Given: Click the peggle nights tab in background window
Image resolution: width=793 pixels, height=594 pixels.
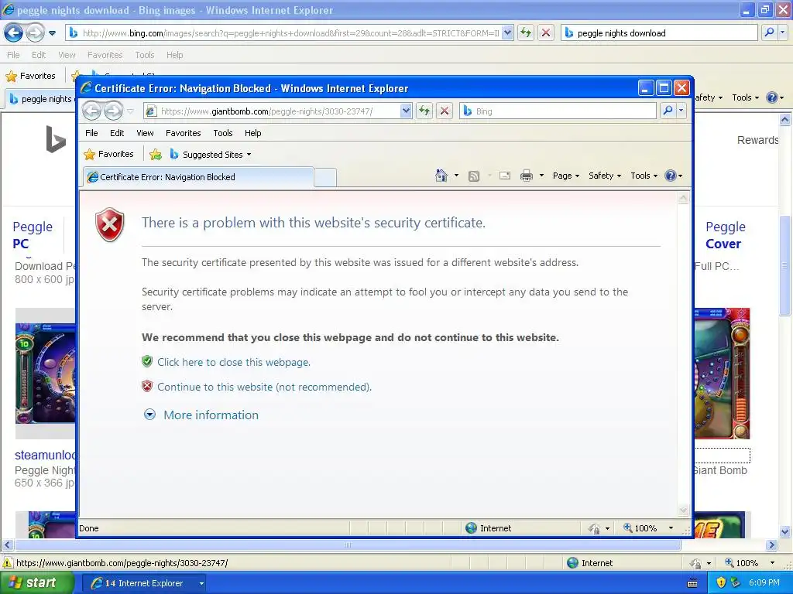Looking at the screenshot, I should 41,99.
